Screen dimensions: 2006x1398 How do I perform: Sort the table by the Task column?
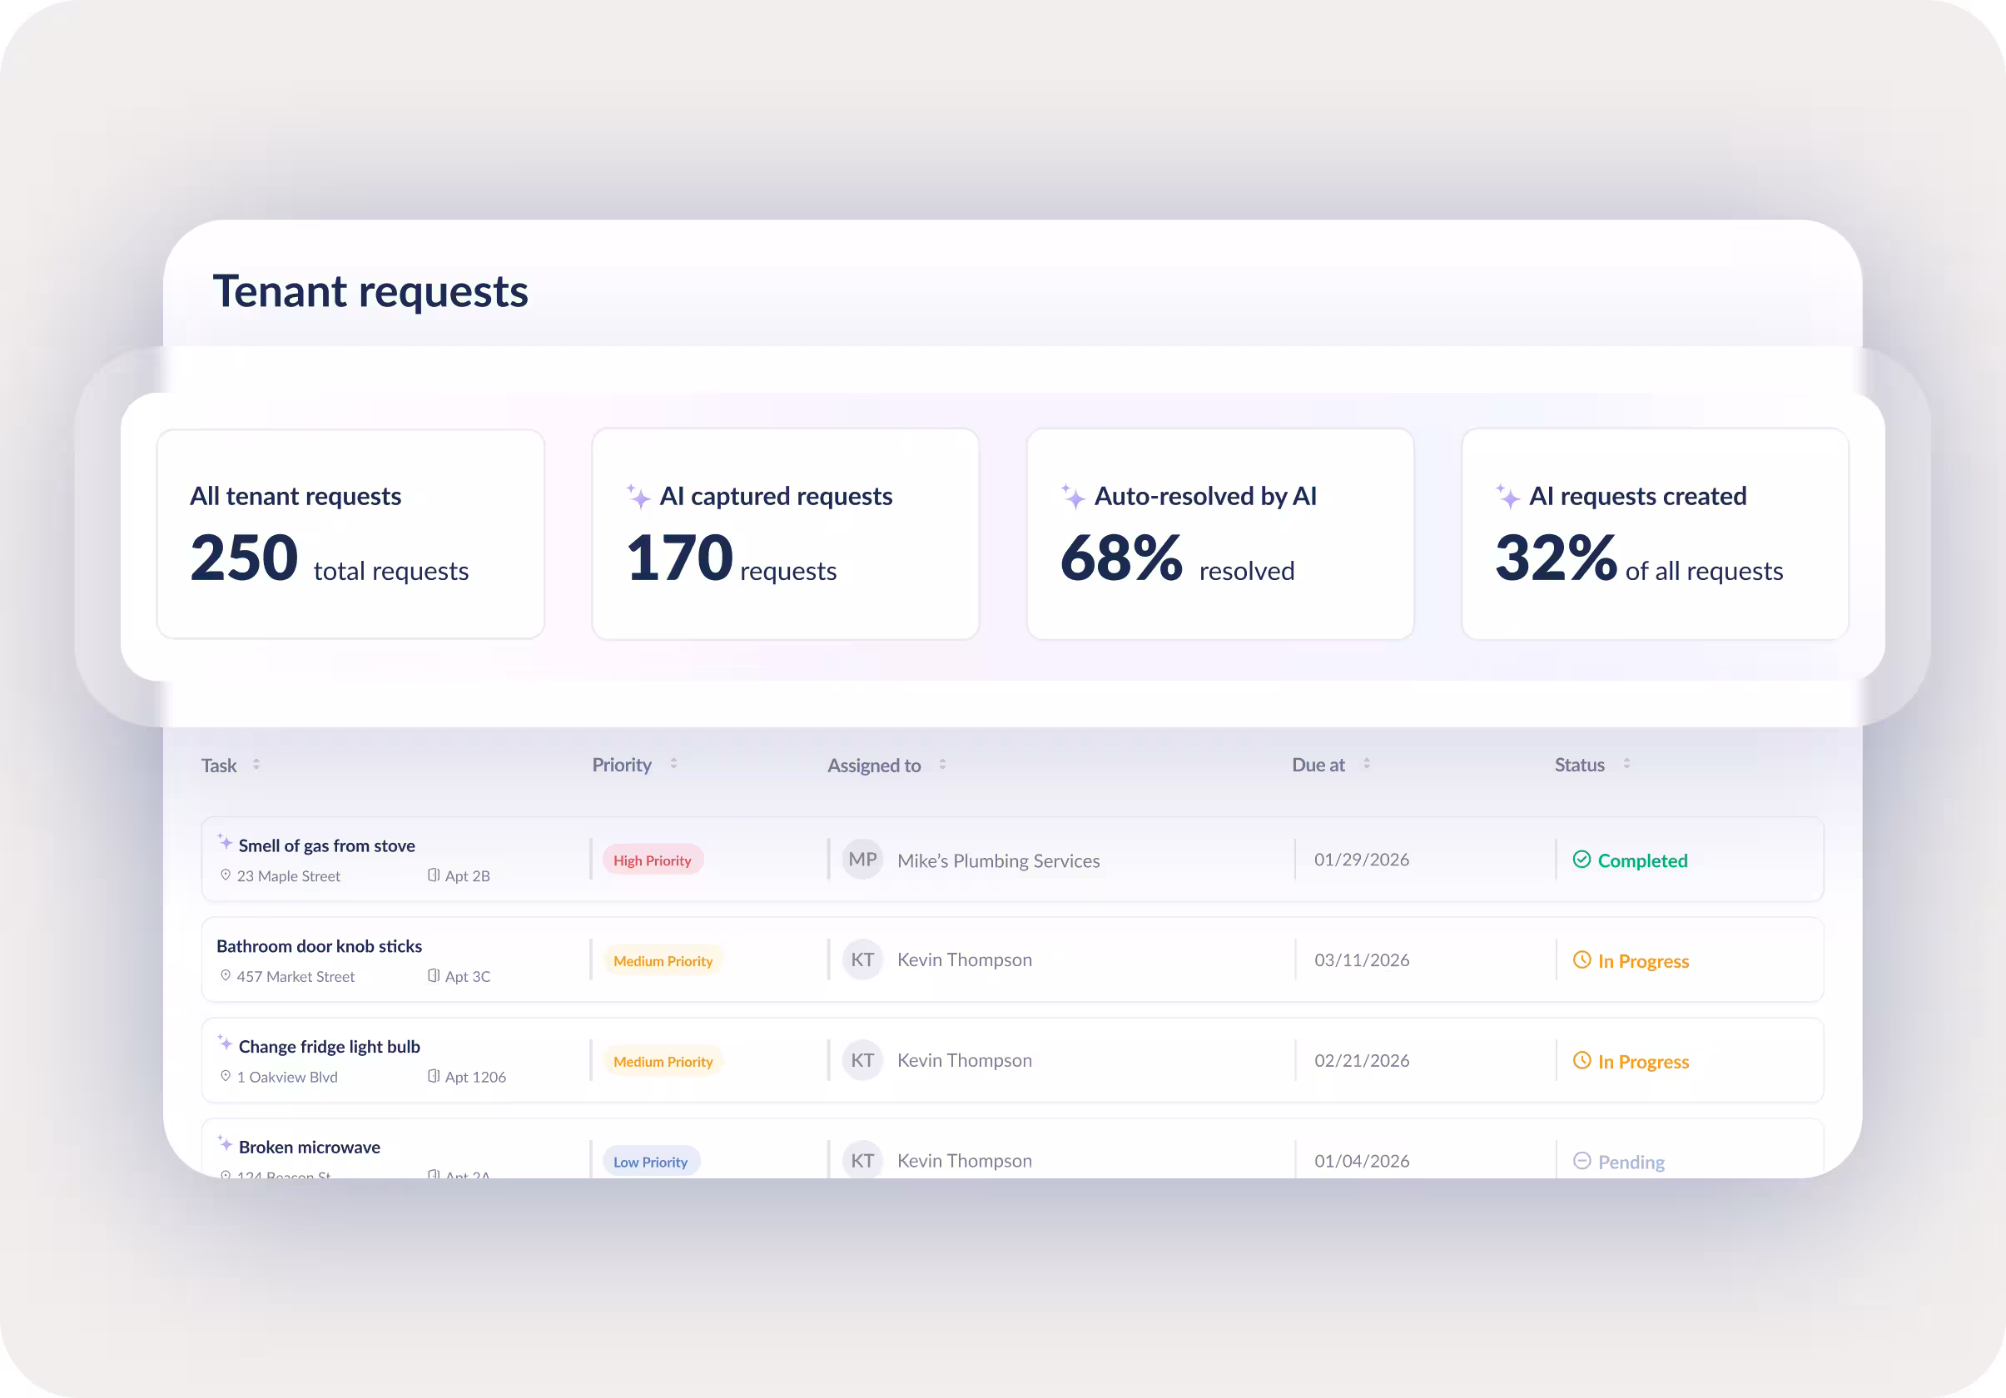click(256, 764)
